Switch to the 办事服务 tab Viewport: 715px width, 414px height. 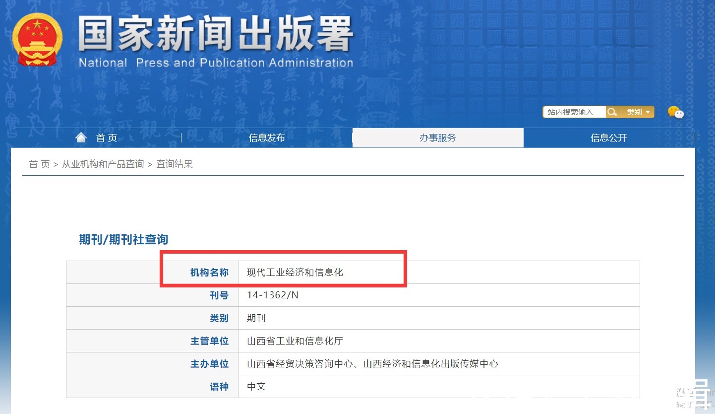[437, 138]
